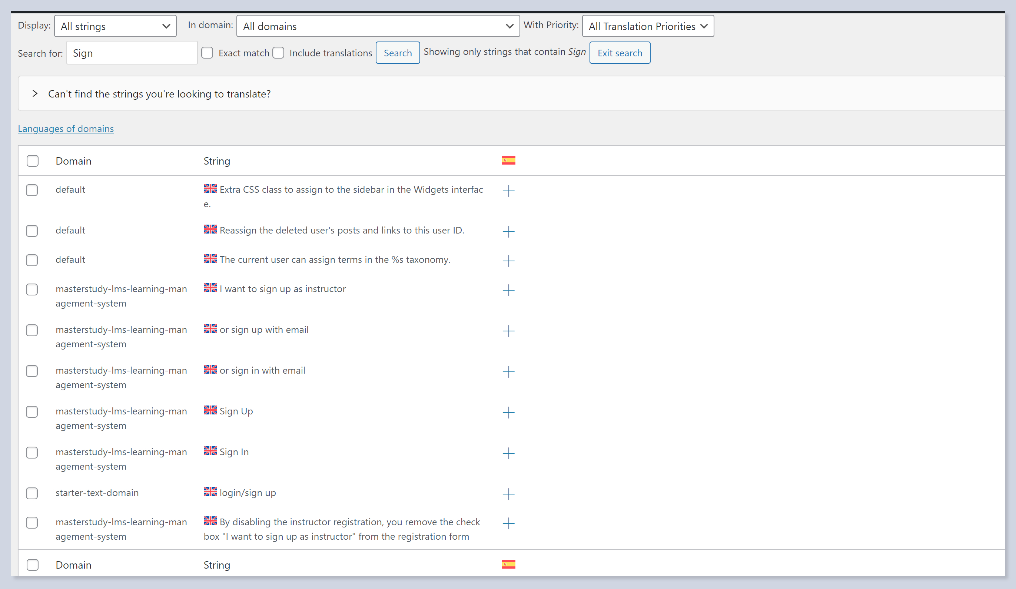
Task: Click plus icon for 'Sign Up' string
Action: pyautogui.click(x=508, y=412)
